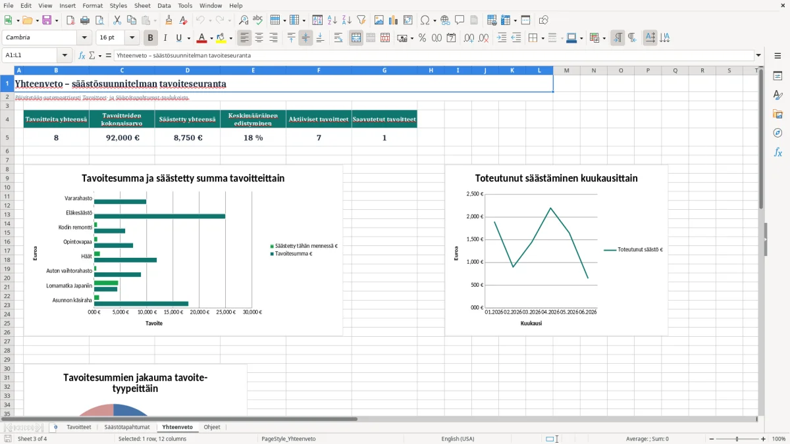Toggle Merge and Center Cells
790x444 pixels.
click(356, 37)
